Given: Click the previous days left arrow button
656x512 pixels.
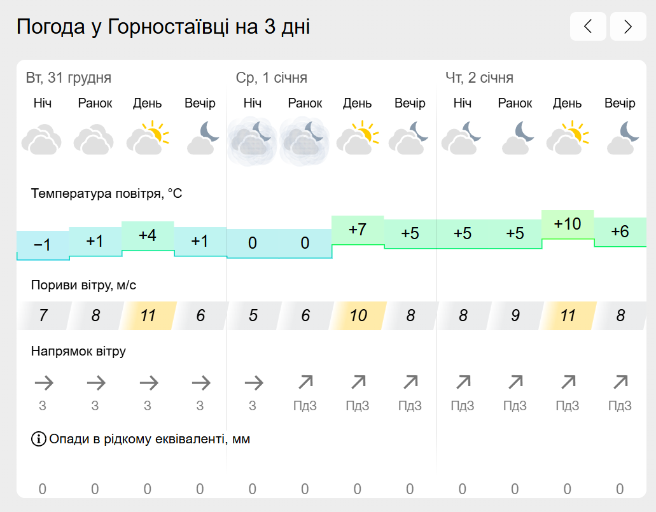Looking at the screenshot, I should point(588,26).
